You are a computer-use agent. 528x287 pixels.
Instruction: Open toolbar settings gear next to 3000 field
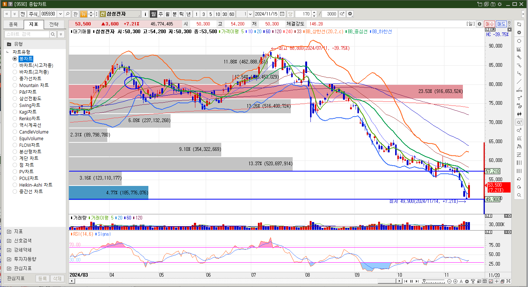pyautogui.click(x=350, y=14)
